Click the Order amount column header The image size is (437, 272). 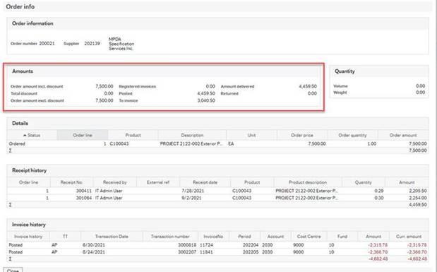[403, 135]
